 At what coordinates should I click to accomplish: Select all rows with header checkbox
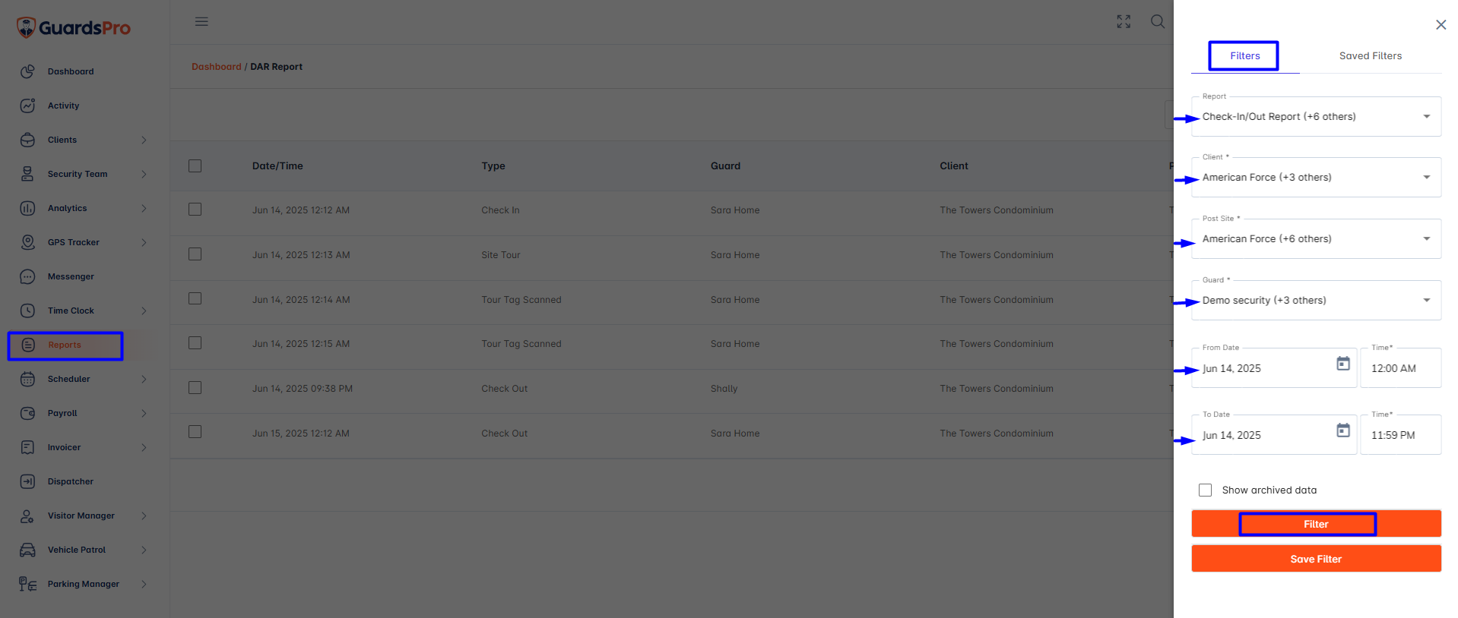(x=195, y=166)
